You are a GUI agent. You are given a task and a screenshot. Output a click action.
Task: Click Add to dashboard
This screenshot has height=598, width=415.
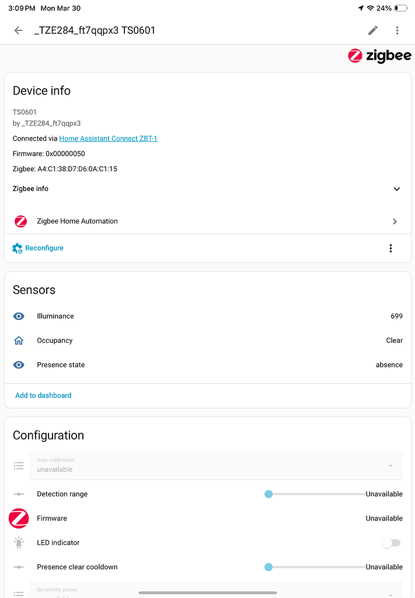[x=43, y=395]
